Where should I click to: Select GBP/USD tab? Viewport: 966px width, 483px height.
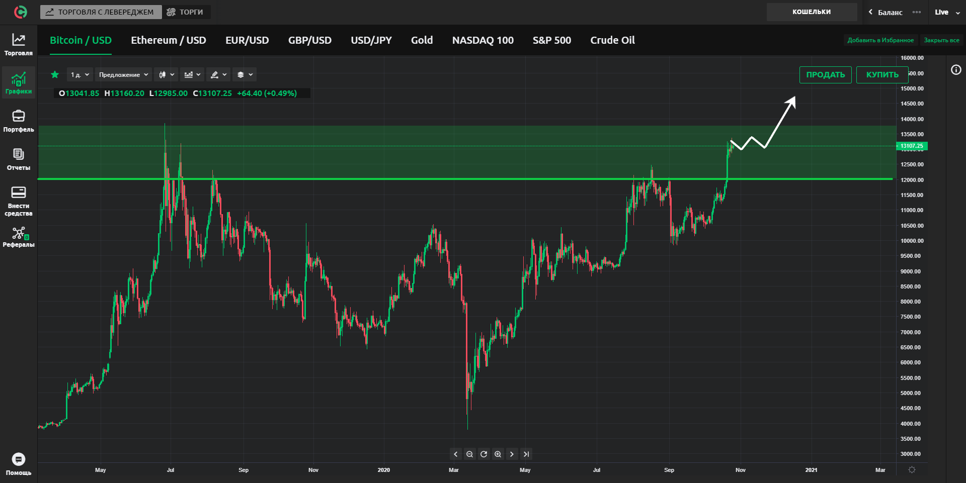[x=310, y=40]
